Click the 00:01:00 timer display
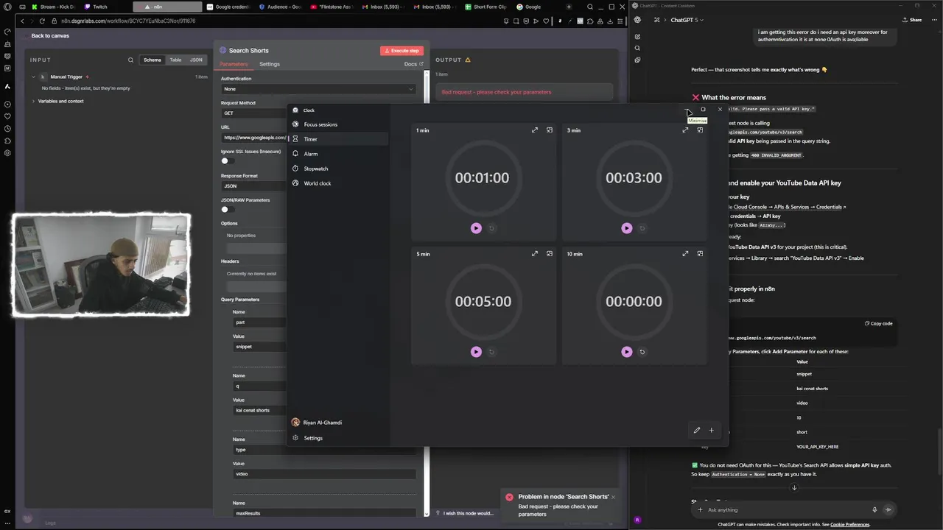Viewport: 943px width, 530px height. (482, 178)
